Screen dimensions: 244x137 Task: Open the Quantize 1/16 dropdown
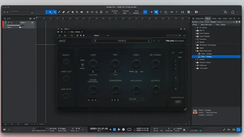116,13
